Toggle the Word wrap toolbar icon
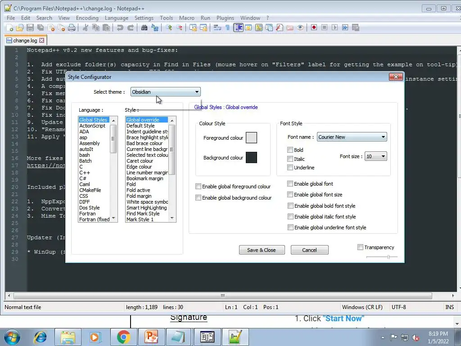This screenshot has width=461, height=346. pos(217,27)
